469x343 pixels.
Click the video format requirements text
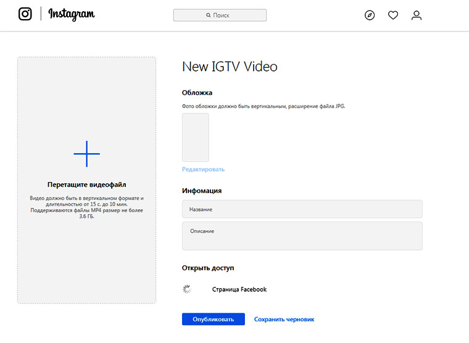tap(87, 207)
